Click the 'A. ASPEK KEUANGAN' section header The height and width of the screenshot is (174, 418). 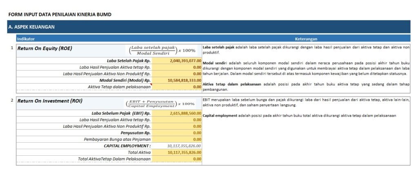[x=209, y=27]
